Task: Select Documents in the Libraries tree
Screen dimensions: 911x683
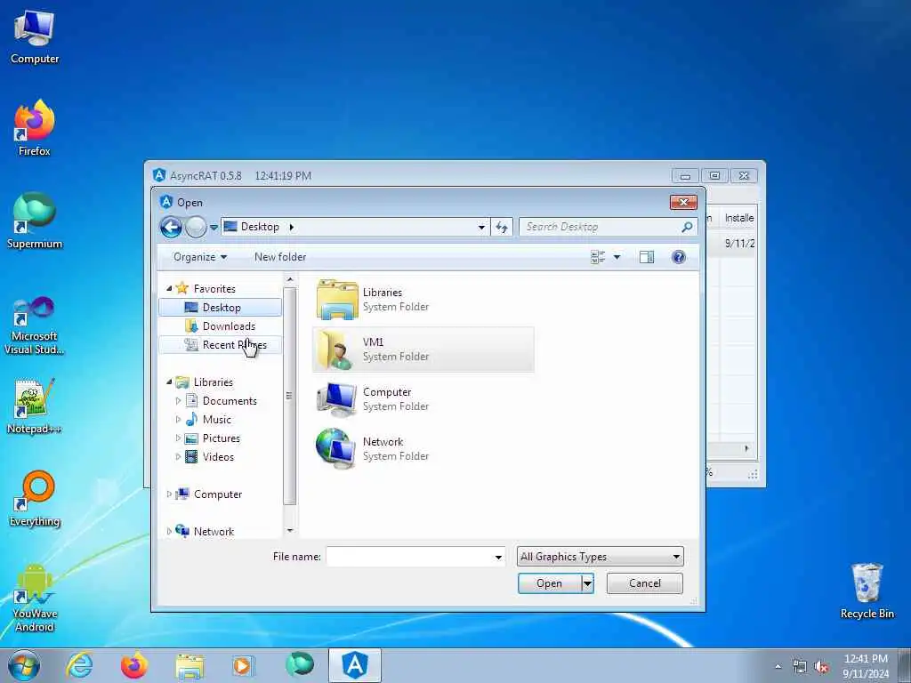Action: point(229,401)
